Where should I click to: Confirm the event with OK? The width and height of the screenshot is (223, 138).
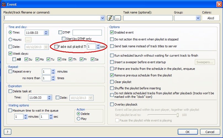click(x=188, y=132)
